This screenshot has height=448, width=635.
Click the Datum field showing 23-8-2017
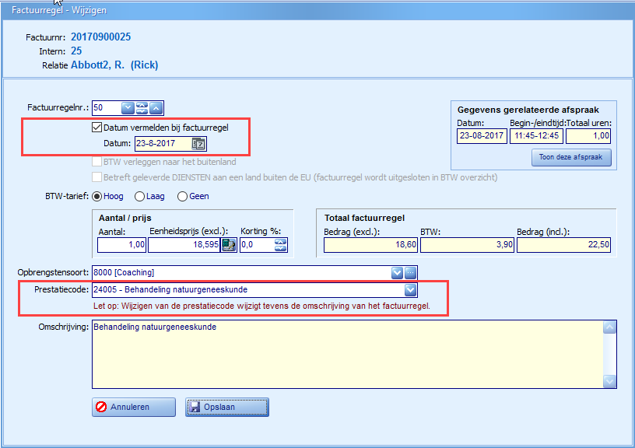[x=162, y=144]
